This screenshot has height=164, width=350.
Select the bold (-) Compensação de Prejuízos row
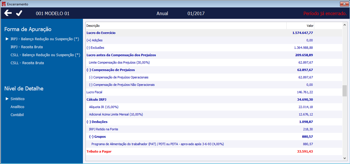[x=214, y=70]
